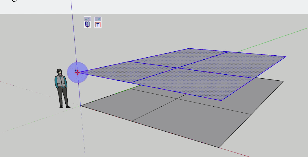This screenshot has width=308, height=157.
Task: Select the standing man scale figure
Action: click(61, 88)
